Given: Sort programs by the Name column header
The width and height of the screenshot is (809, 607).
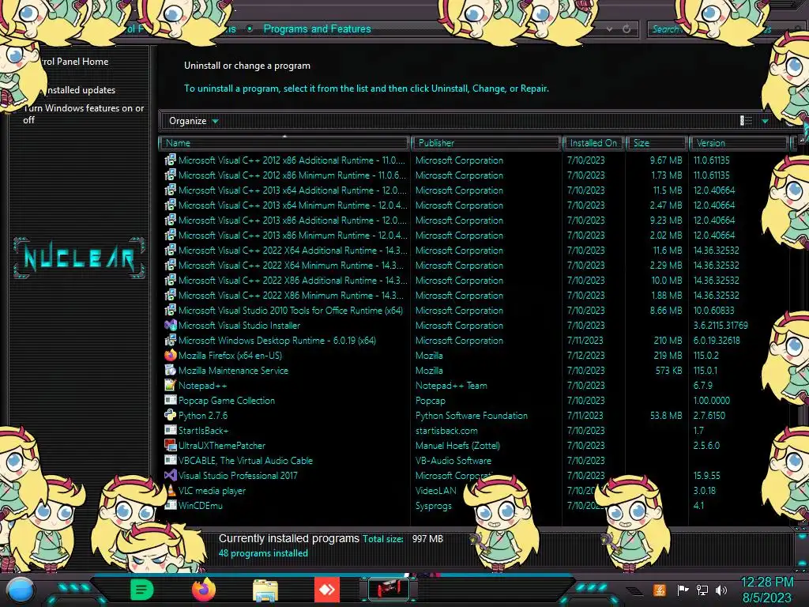Looking at the screenshot, I should [x=284, y=143].
